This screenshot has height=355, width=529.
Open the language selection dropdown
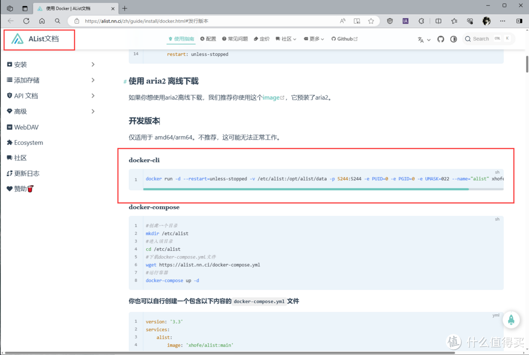coord(424,40)
